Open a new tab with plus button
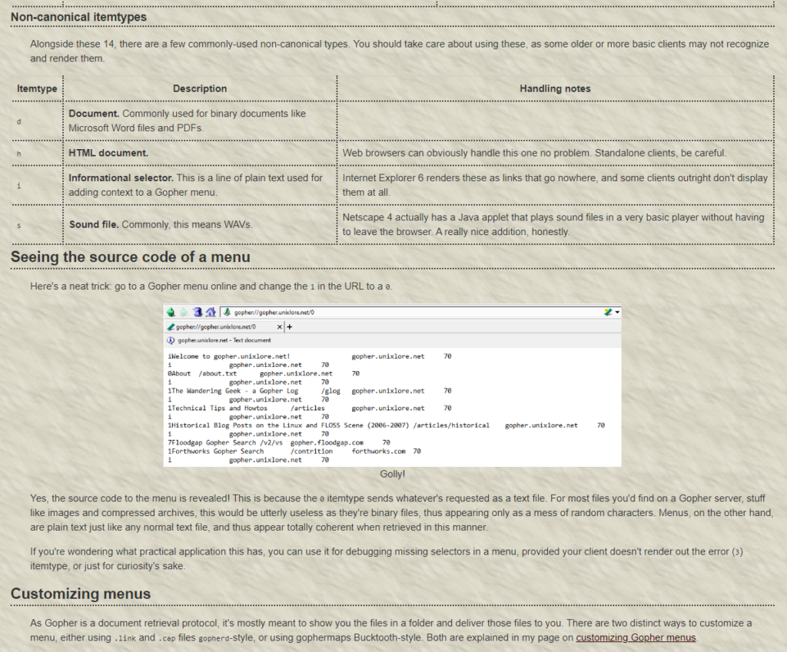 pos(290,326)
